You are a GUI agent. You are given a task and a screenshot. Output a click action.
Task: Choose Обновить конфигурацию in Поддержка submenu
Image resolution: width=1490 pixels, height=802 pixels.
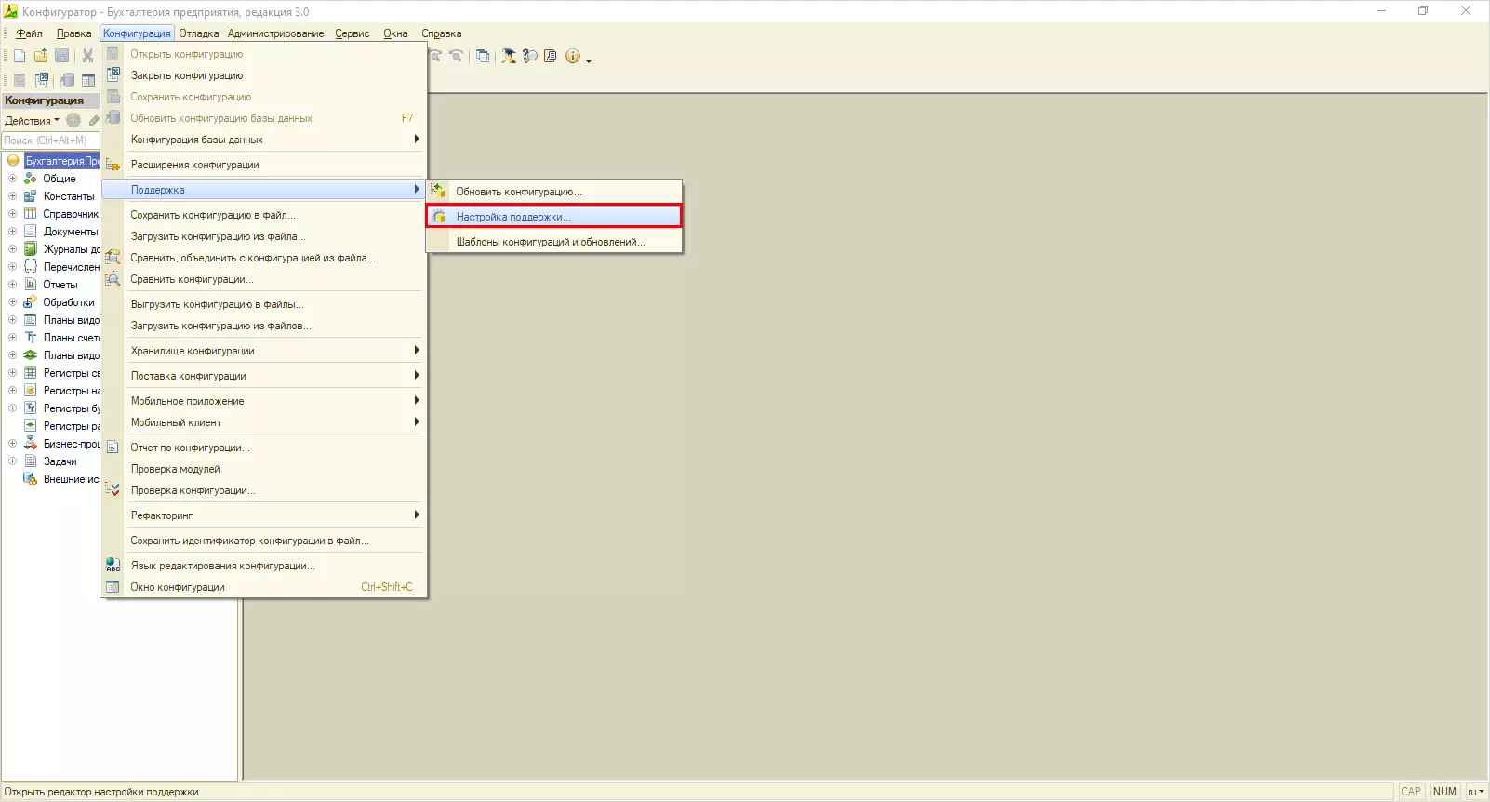point(554,192)
